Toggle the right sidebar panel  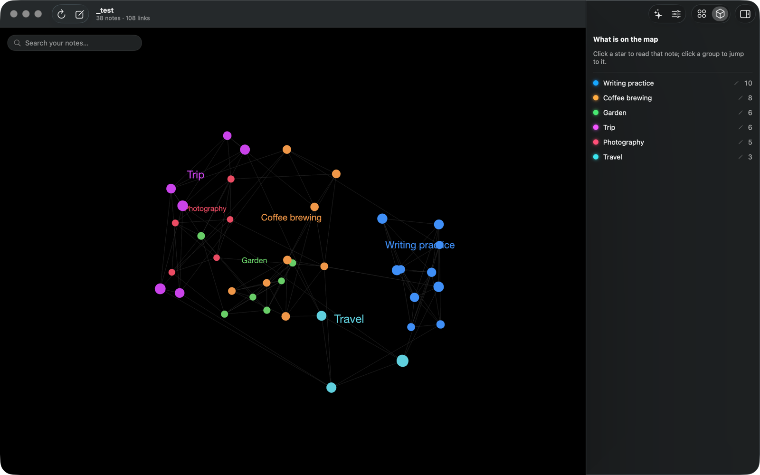[x=745, y=14]
